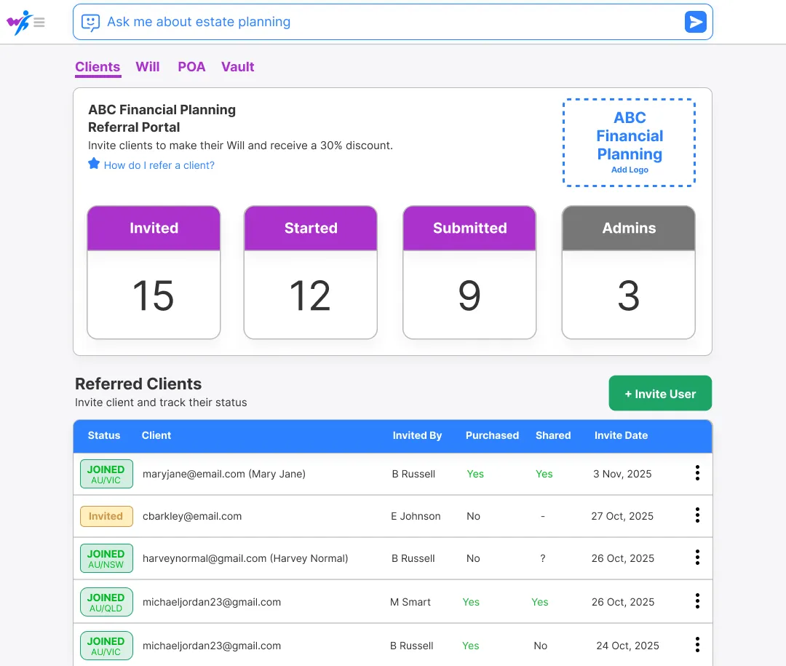Click the purple company logo icon
This screenshot has width=786, height=666.
click(x=20, y=22)
